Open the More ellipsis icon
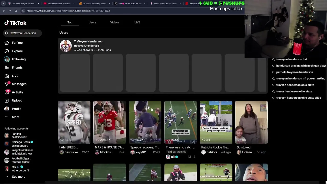Viewport: 327px width, 184px height. tap(7, 117)
